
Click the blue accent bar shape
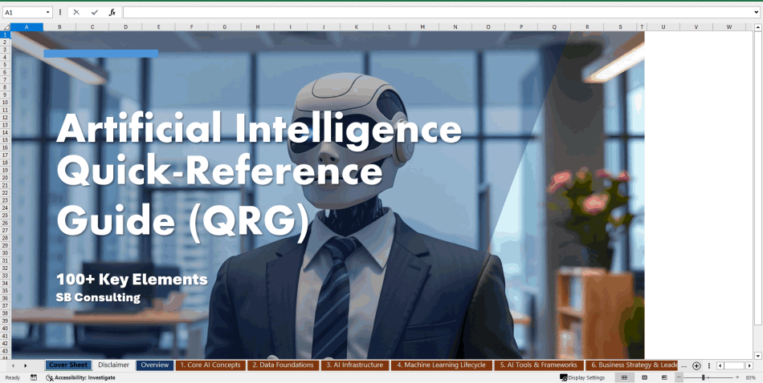100,54
